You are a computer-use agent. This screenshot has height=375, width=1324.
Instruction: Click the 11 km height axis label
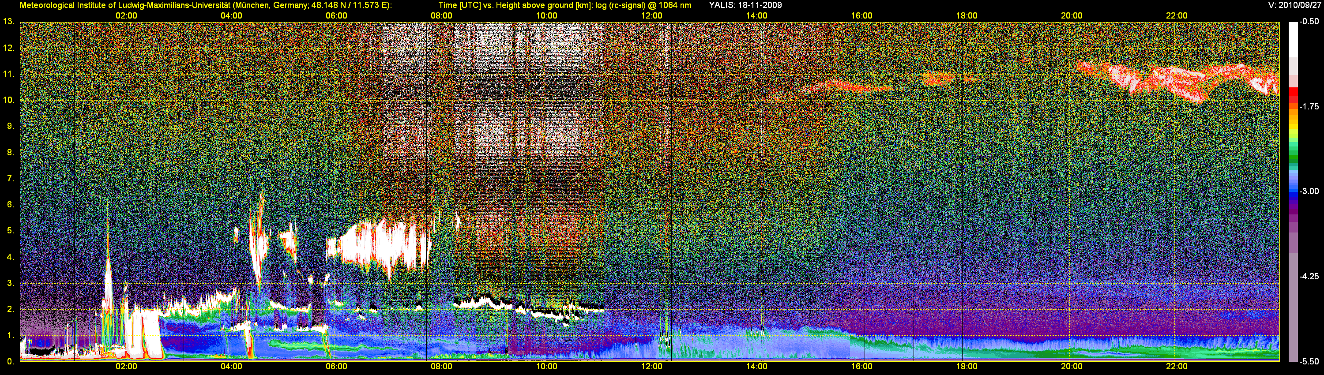coord(8,74)
